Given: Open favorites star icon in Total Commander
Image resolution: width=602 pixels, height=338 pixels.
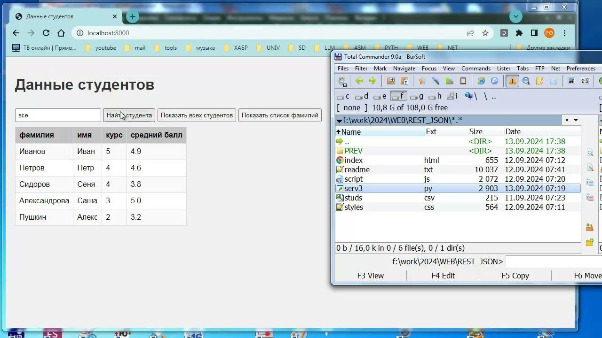Looking at the screenshot, I should click(x=422, y=81).
